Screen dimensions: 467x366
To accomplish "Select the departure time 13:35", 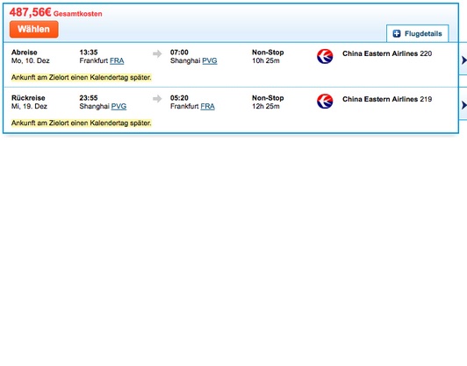I will click(89, 53).
